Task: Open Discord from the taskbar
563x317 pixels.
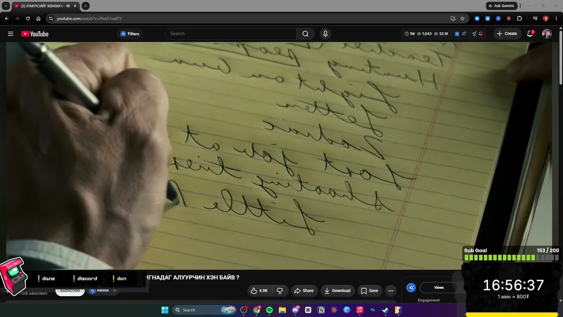Action: [296, 310]
